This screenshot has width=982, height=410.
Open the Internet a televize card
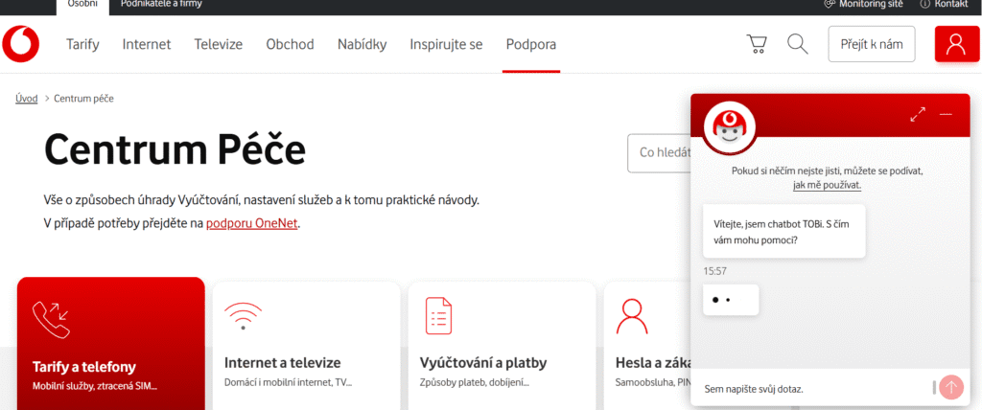pos(306,346)
